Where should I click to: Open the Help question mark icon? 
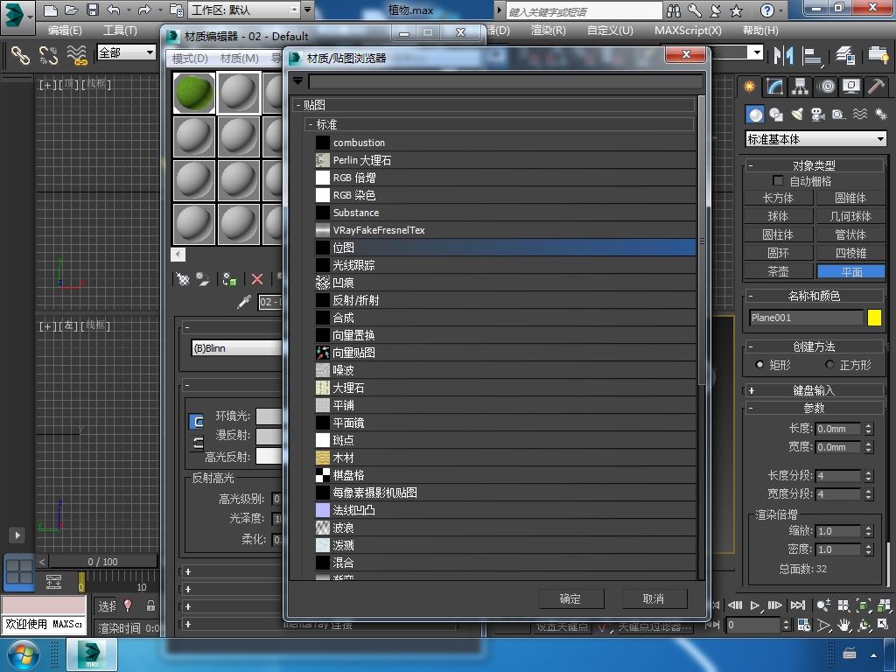pos(766,10)
